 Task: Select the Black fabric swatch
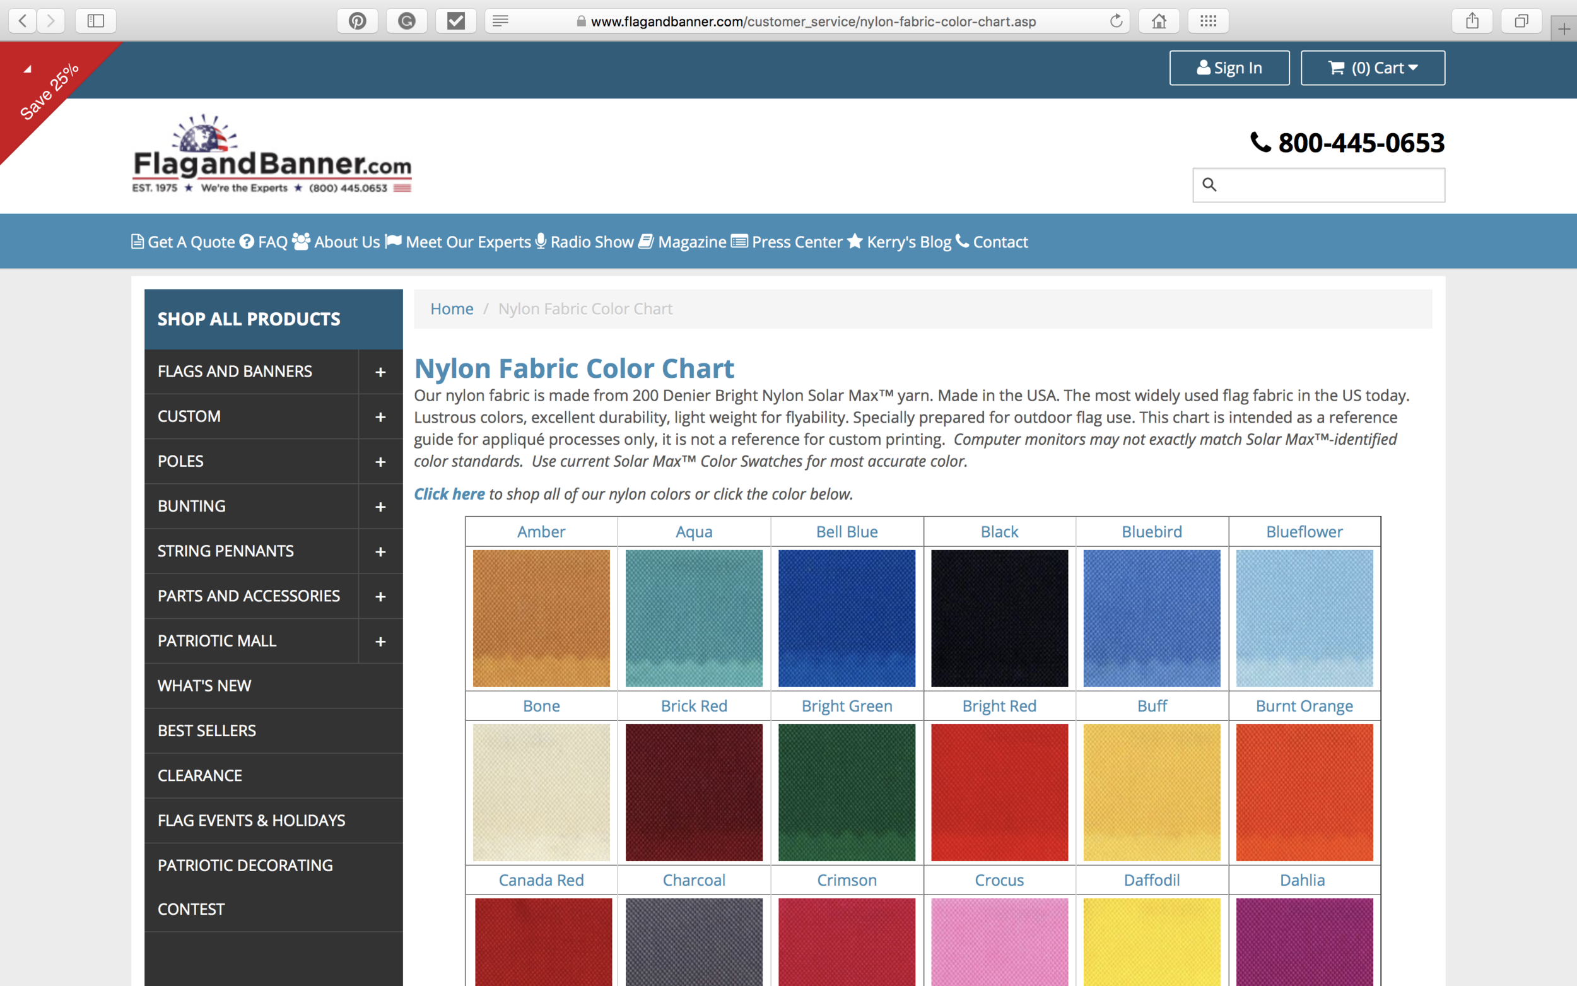(x=999, y=618)
